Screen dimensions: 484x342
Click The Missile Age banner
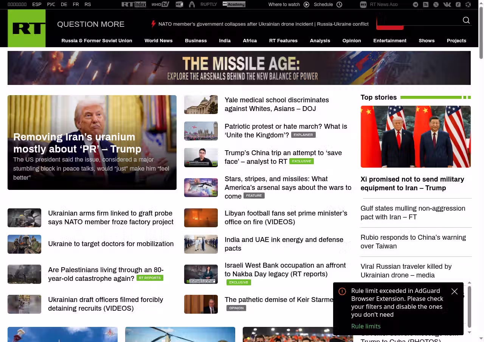point(239,68)
